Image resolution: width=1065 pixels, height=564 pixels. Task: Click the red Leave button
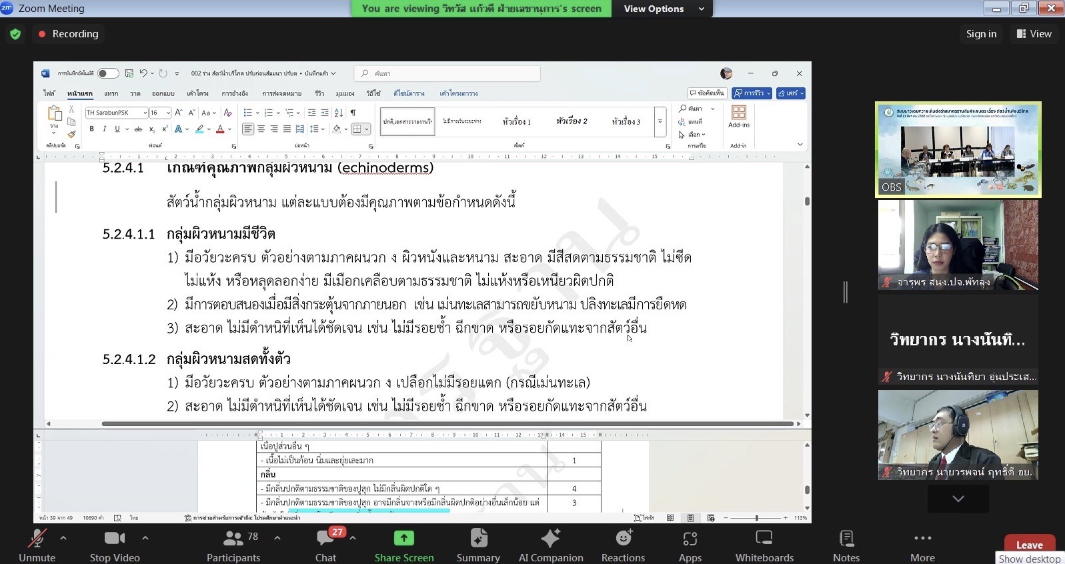point(1030,544)
